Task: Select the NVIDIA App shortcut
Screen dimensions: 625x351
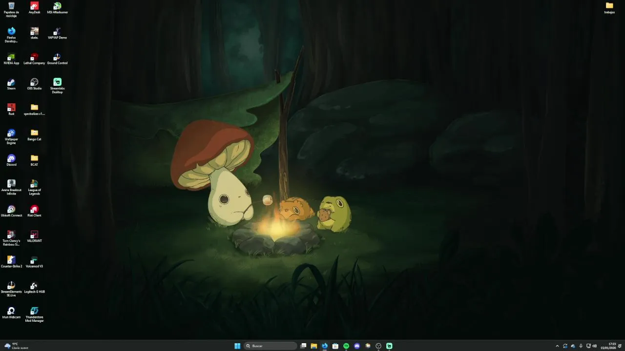Action: (11, 58)
